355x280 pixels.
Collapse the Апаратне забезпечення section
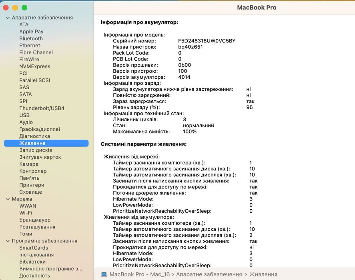[8, 18]
